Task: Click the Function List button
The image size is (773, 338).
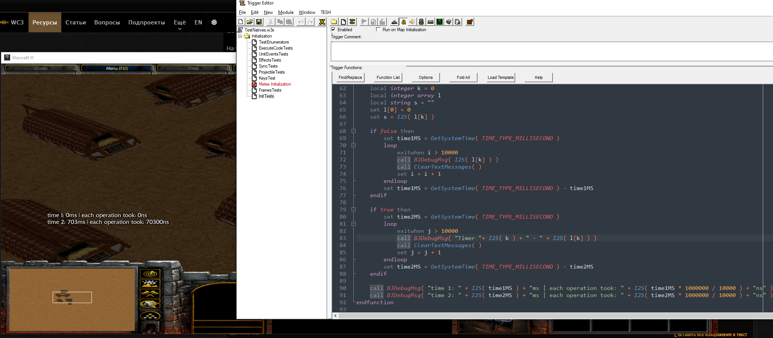Action: (388, 77)
